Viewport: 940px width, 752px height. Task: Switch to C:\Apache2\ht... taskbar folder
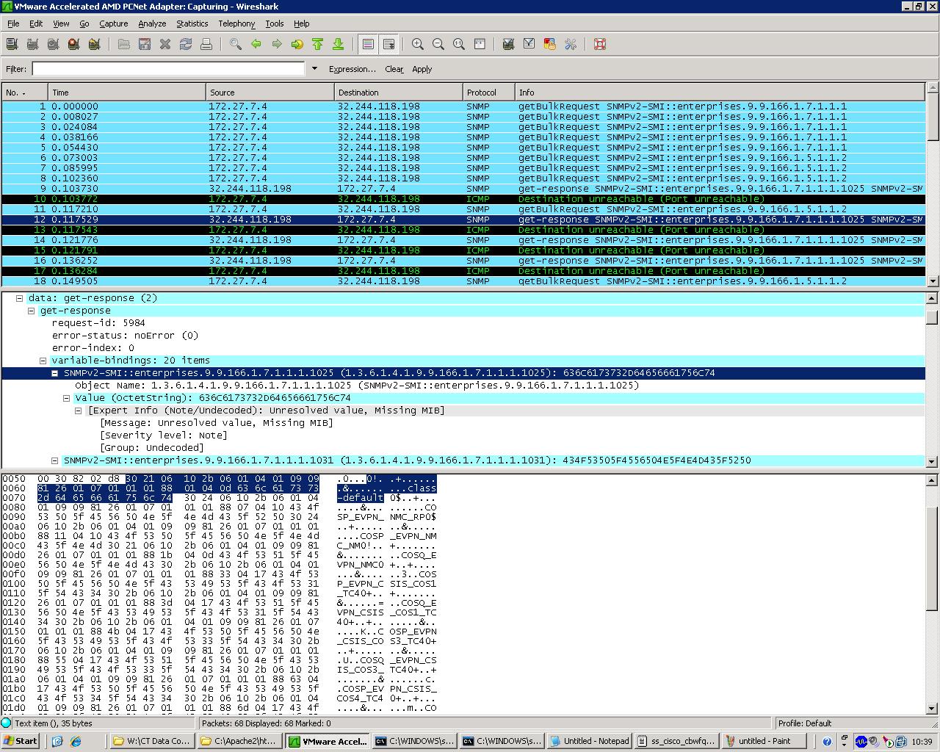point(241,741)
